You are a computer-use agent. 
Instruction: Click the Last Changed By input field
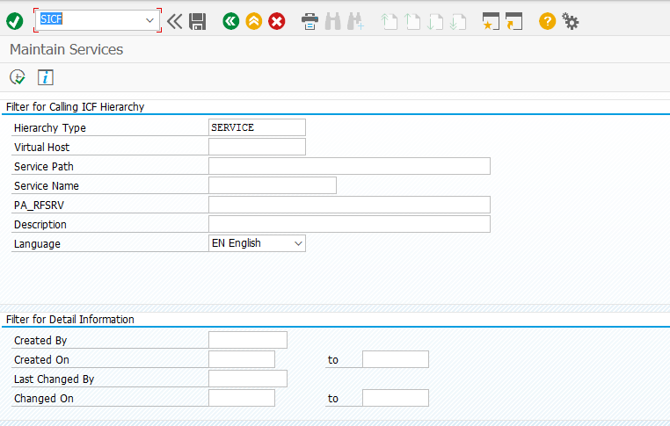tap(248, 379)
